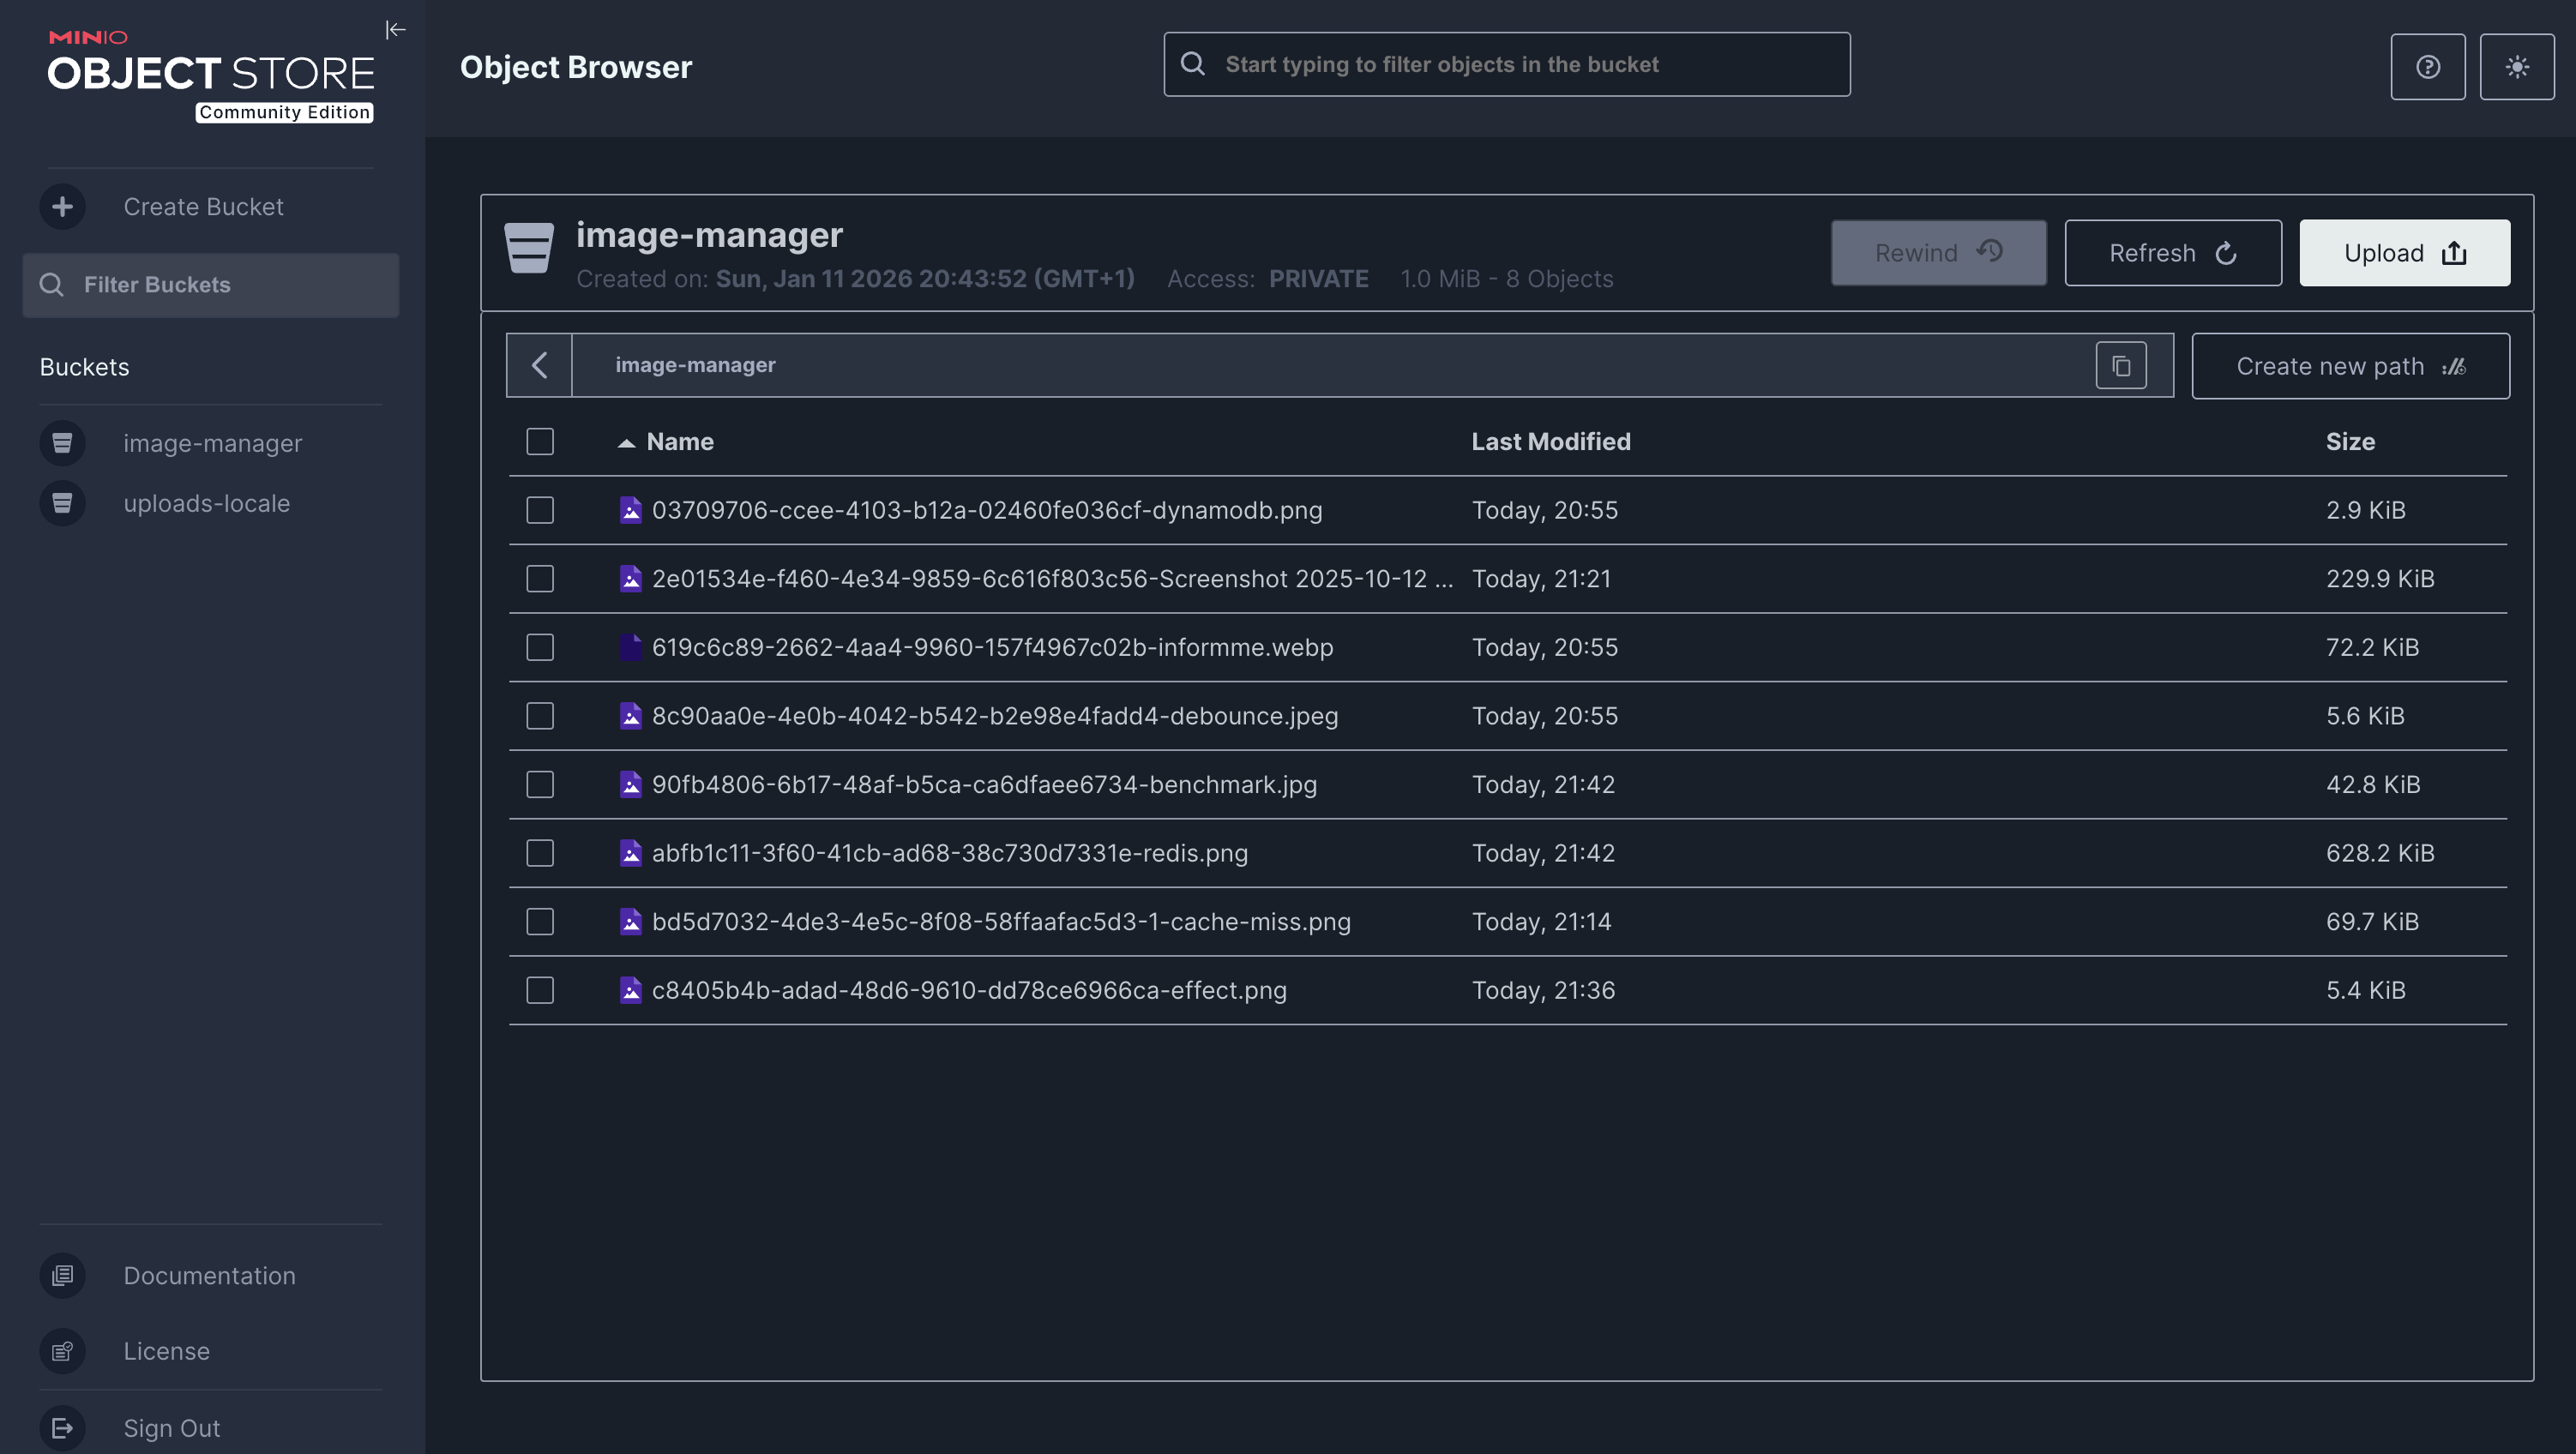Select image-manager bucket in sidebar
This screenshot has height=1454, width=2576.
[212, 443]
